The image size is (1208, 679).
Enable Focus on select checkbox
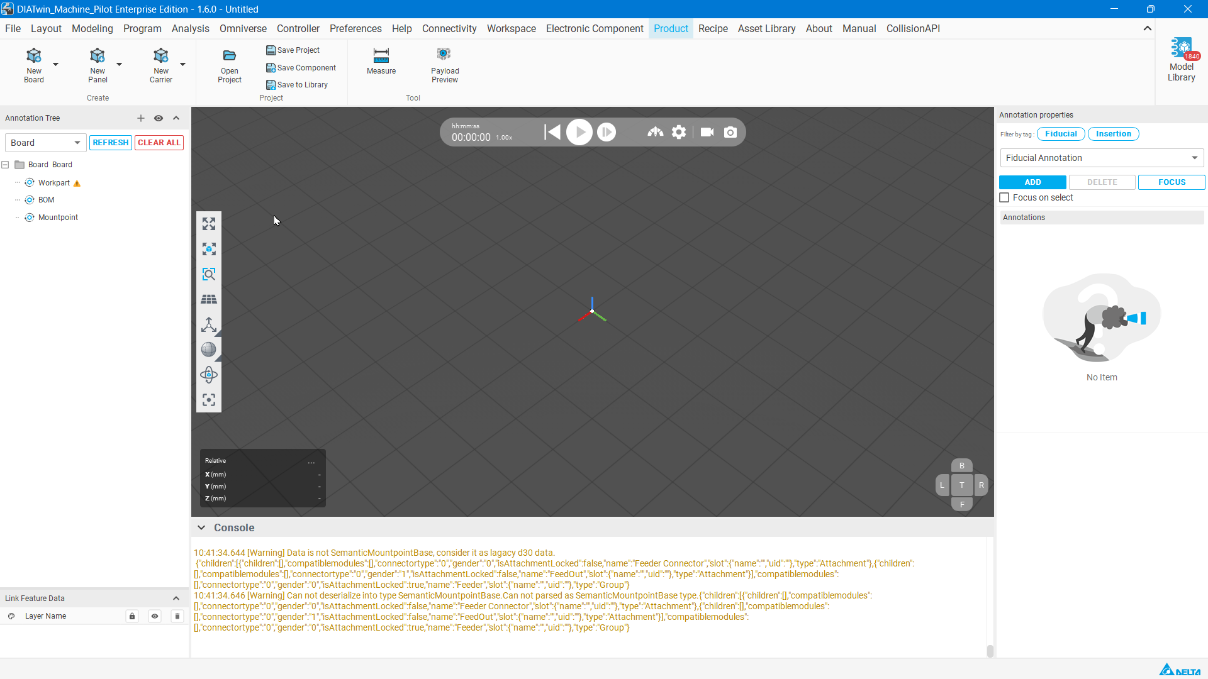click(1005, 197)
